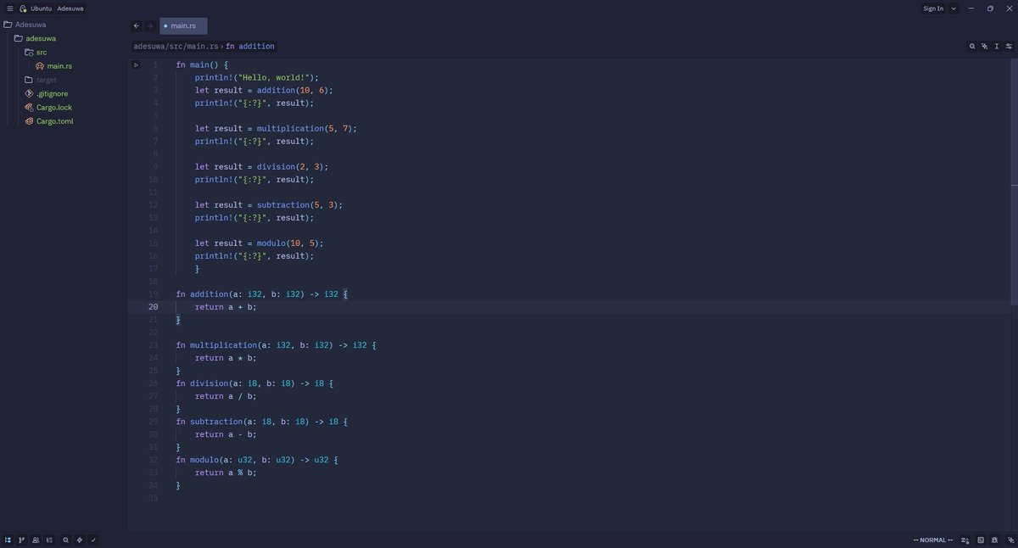Click 'return a - b;' on line 30

tap(226, 434)
